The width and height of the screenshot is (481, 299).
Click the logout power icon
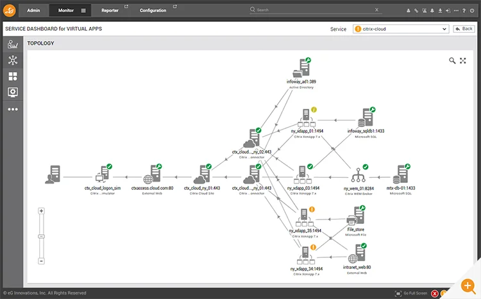(x=472, y=11)
